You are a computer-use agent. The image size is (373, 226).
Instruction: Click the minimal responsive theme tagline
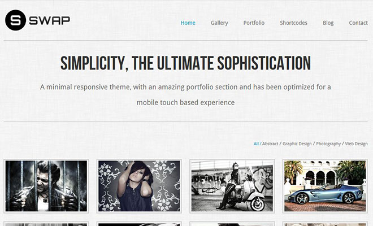tap(185, 95)
